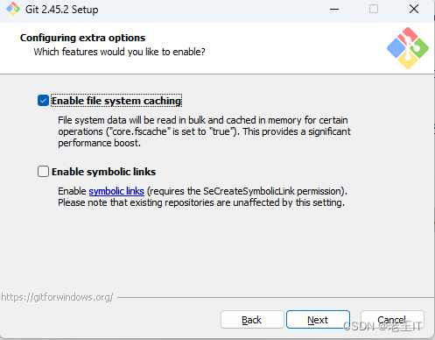Image resolution: width=435 pixels, height=340 pixels.
Task: Click the core.fscache description paragraph
Action: pyautogui.click(x=204, y=131)
